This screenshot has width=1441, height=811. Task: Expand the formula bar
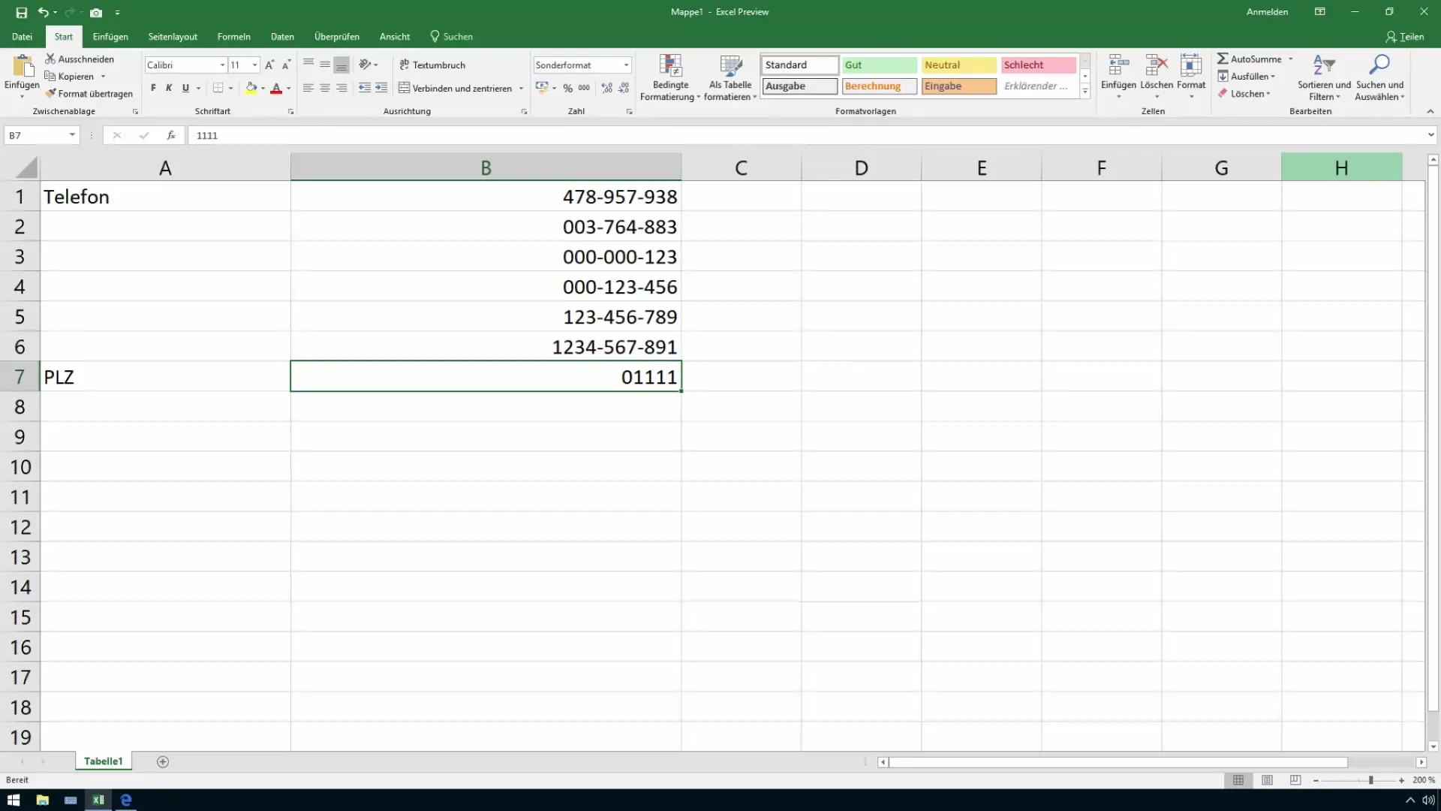[x=1430, y=135]
